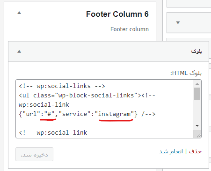Screen dimensions: 211x171
Task: Click the textarea scrollbar thumb
Action: point(197,94)
